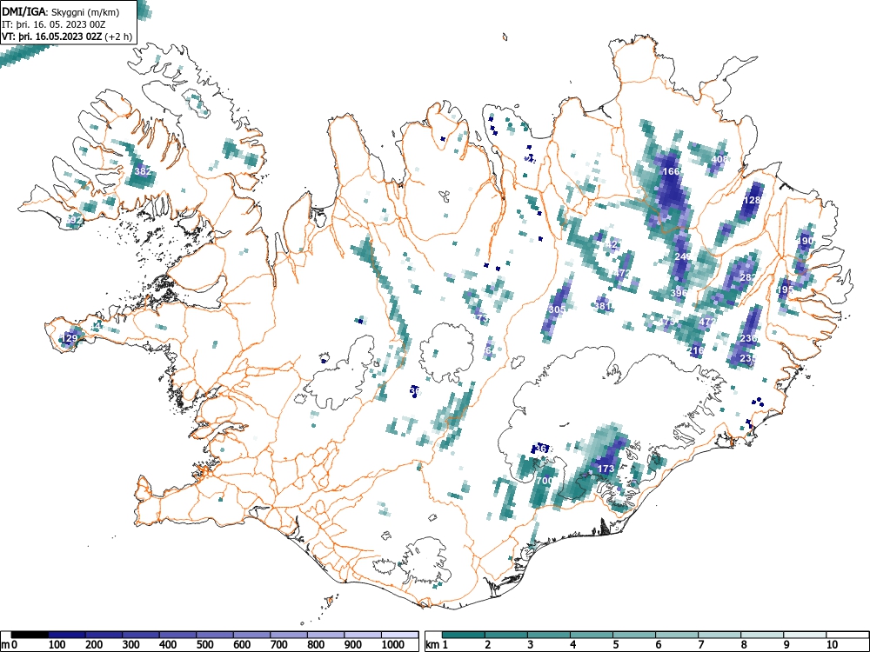Click the 216 visibility value on the map
870x652 pixels.
tap(695, 350)
